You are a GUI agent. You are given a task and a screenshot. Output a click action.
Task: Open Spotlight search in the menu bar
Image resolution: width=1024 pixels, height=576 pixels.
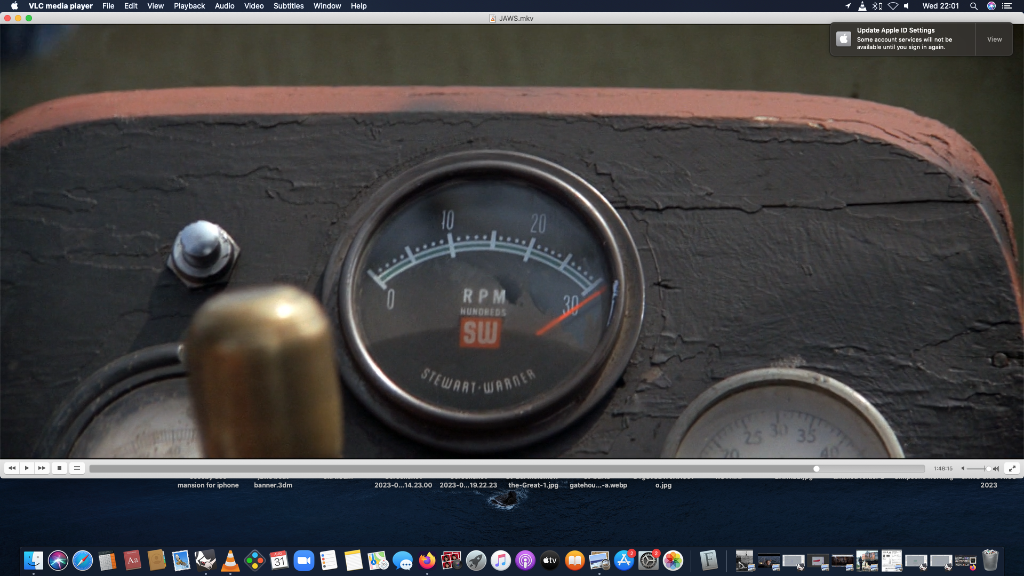973,6
